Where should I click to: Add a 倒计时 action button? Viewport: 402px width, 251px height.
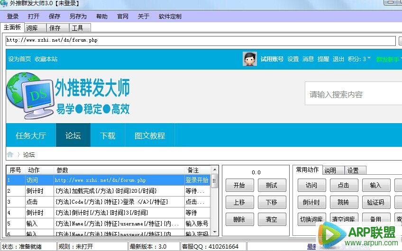[x=311, y=202]
